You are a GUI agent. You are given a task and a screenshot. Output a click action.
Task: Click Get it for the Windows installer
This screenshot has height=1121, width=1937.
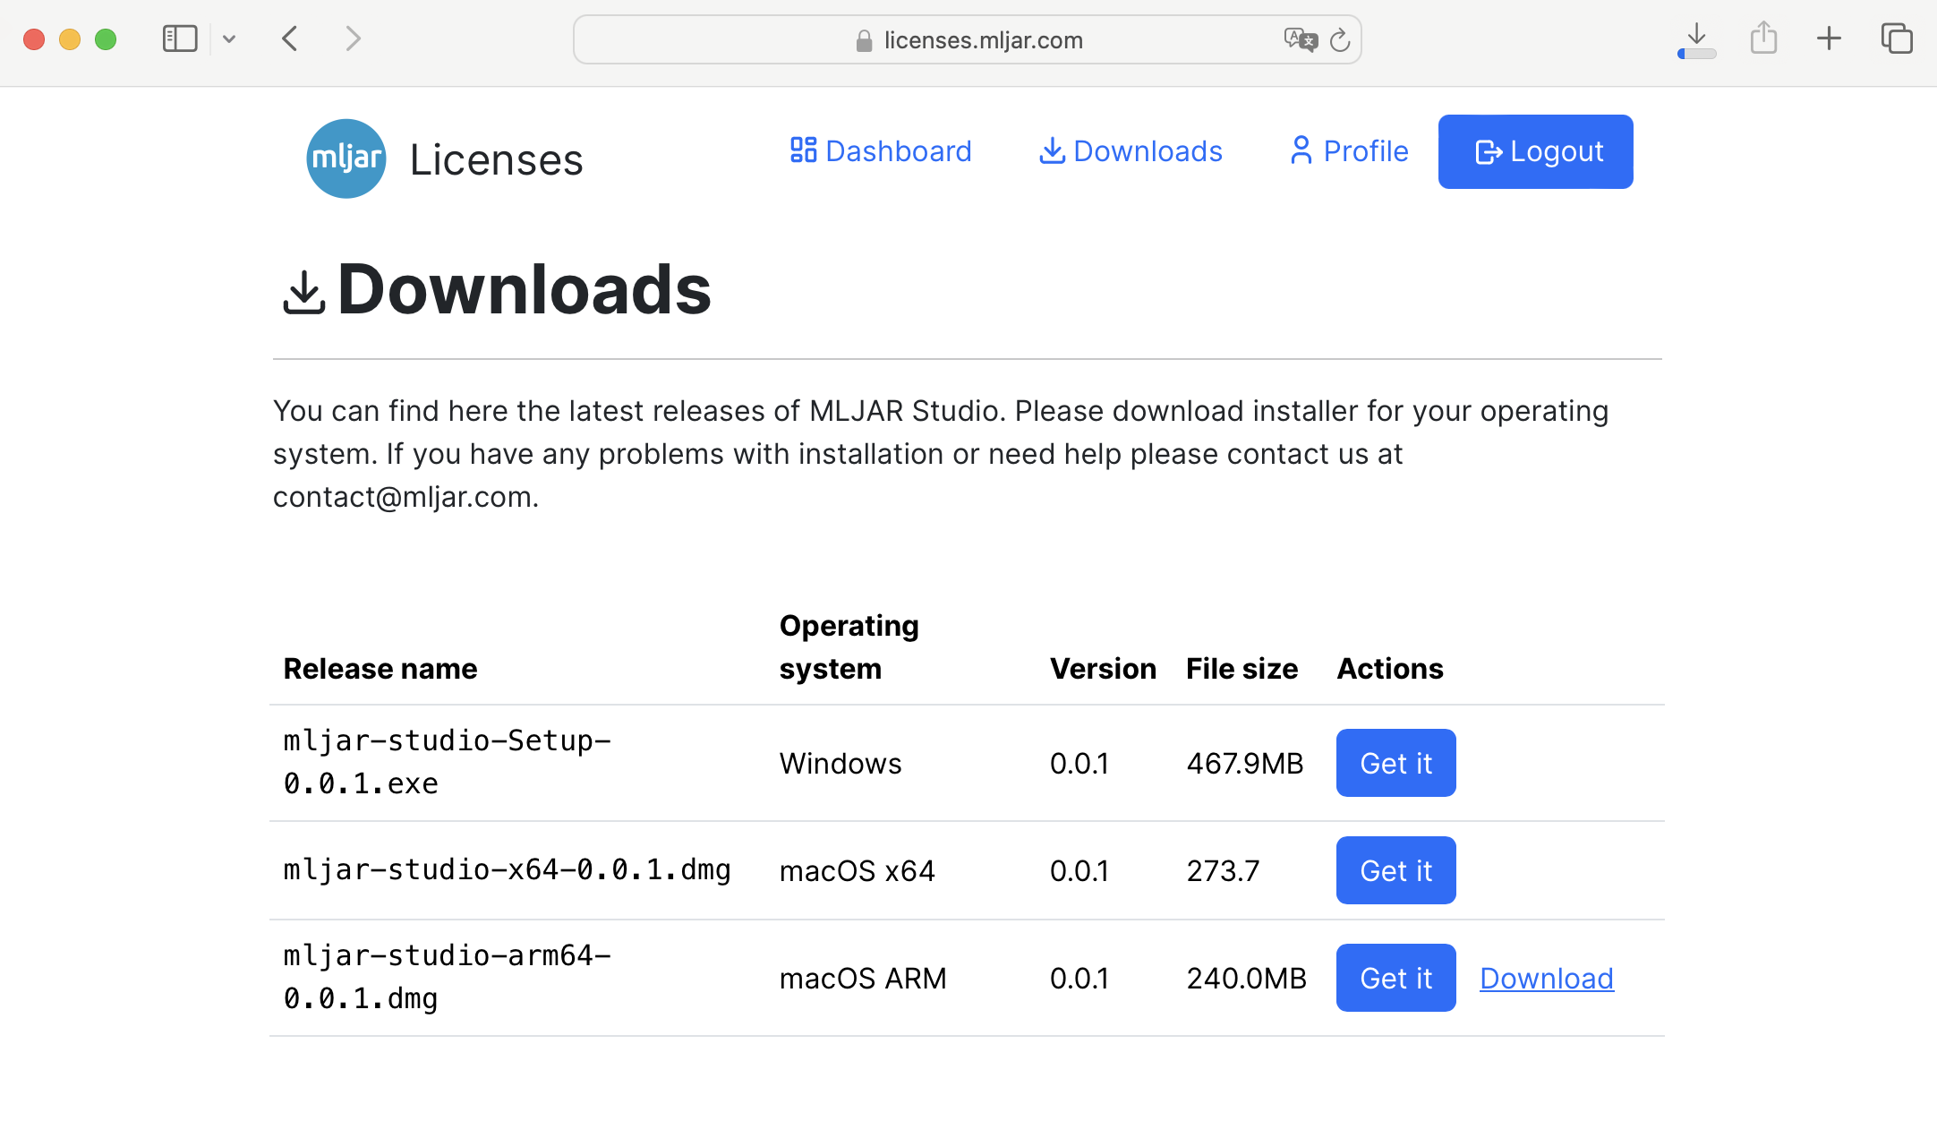[1396, 763]
